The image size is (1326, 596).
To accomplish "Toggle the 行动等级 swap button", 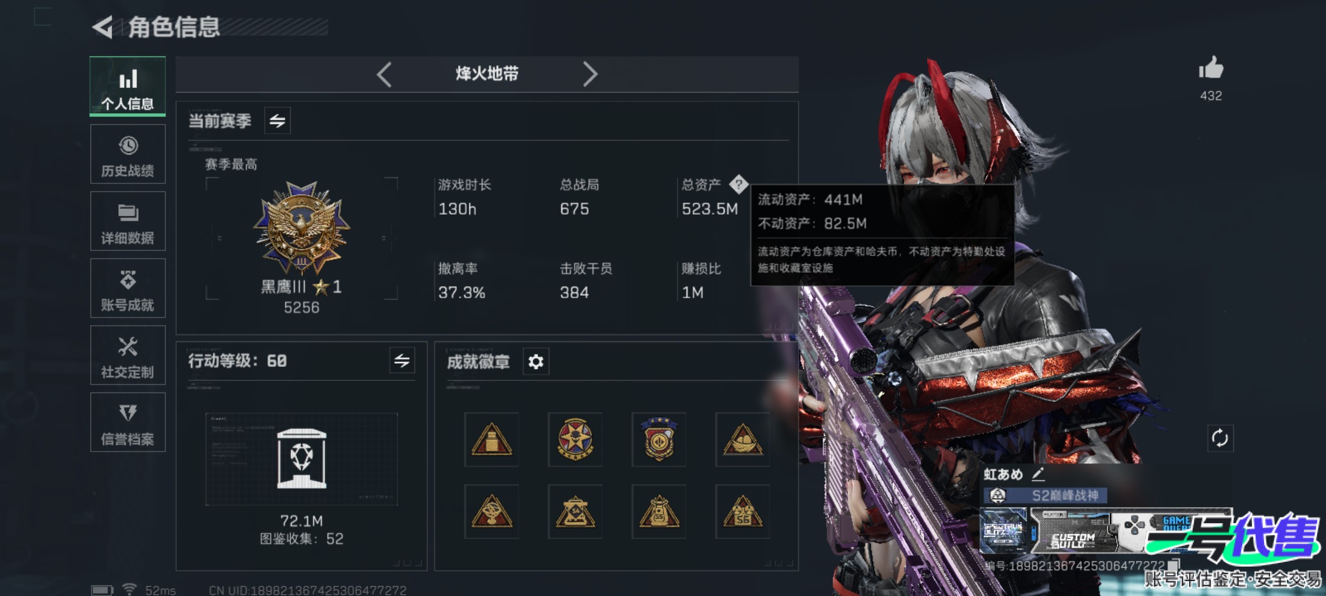I will click(x=402, y=361).
